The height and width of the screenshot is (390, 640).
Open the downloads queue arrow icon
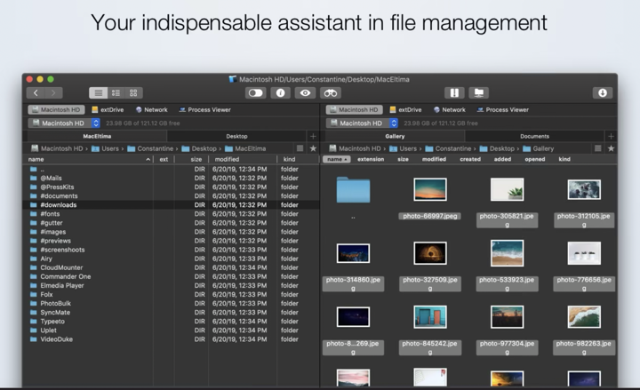(603, 93)
